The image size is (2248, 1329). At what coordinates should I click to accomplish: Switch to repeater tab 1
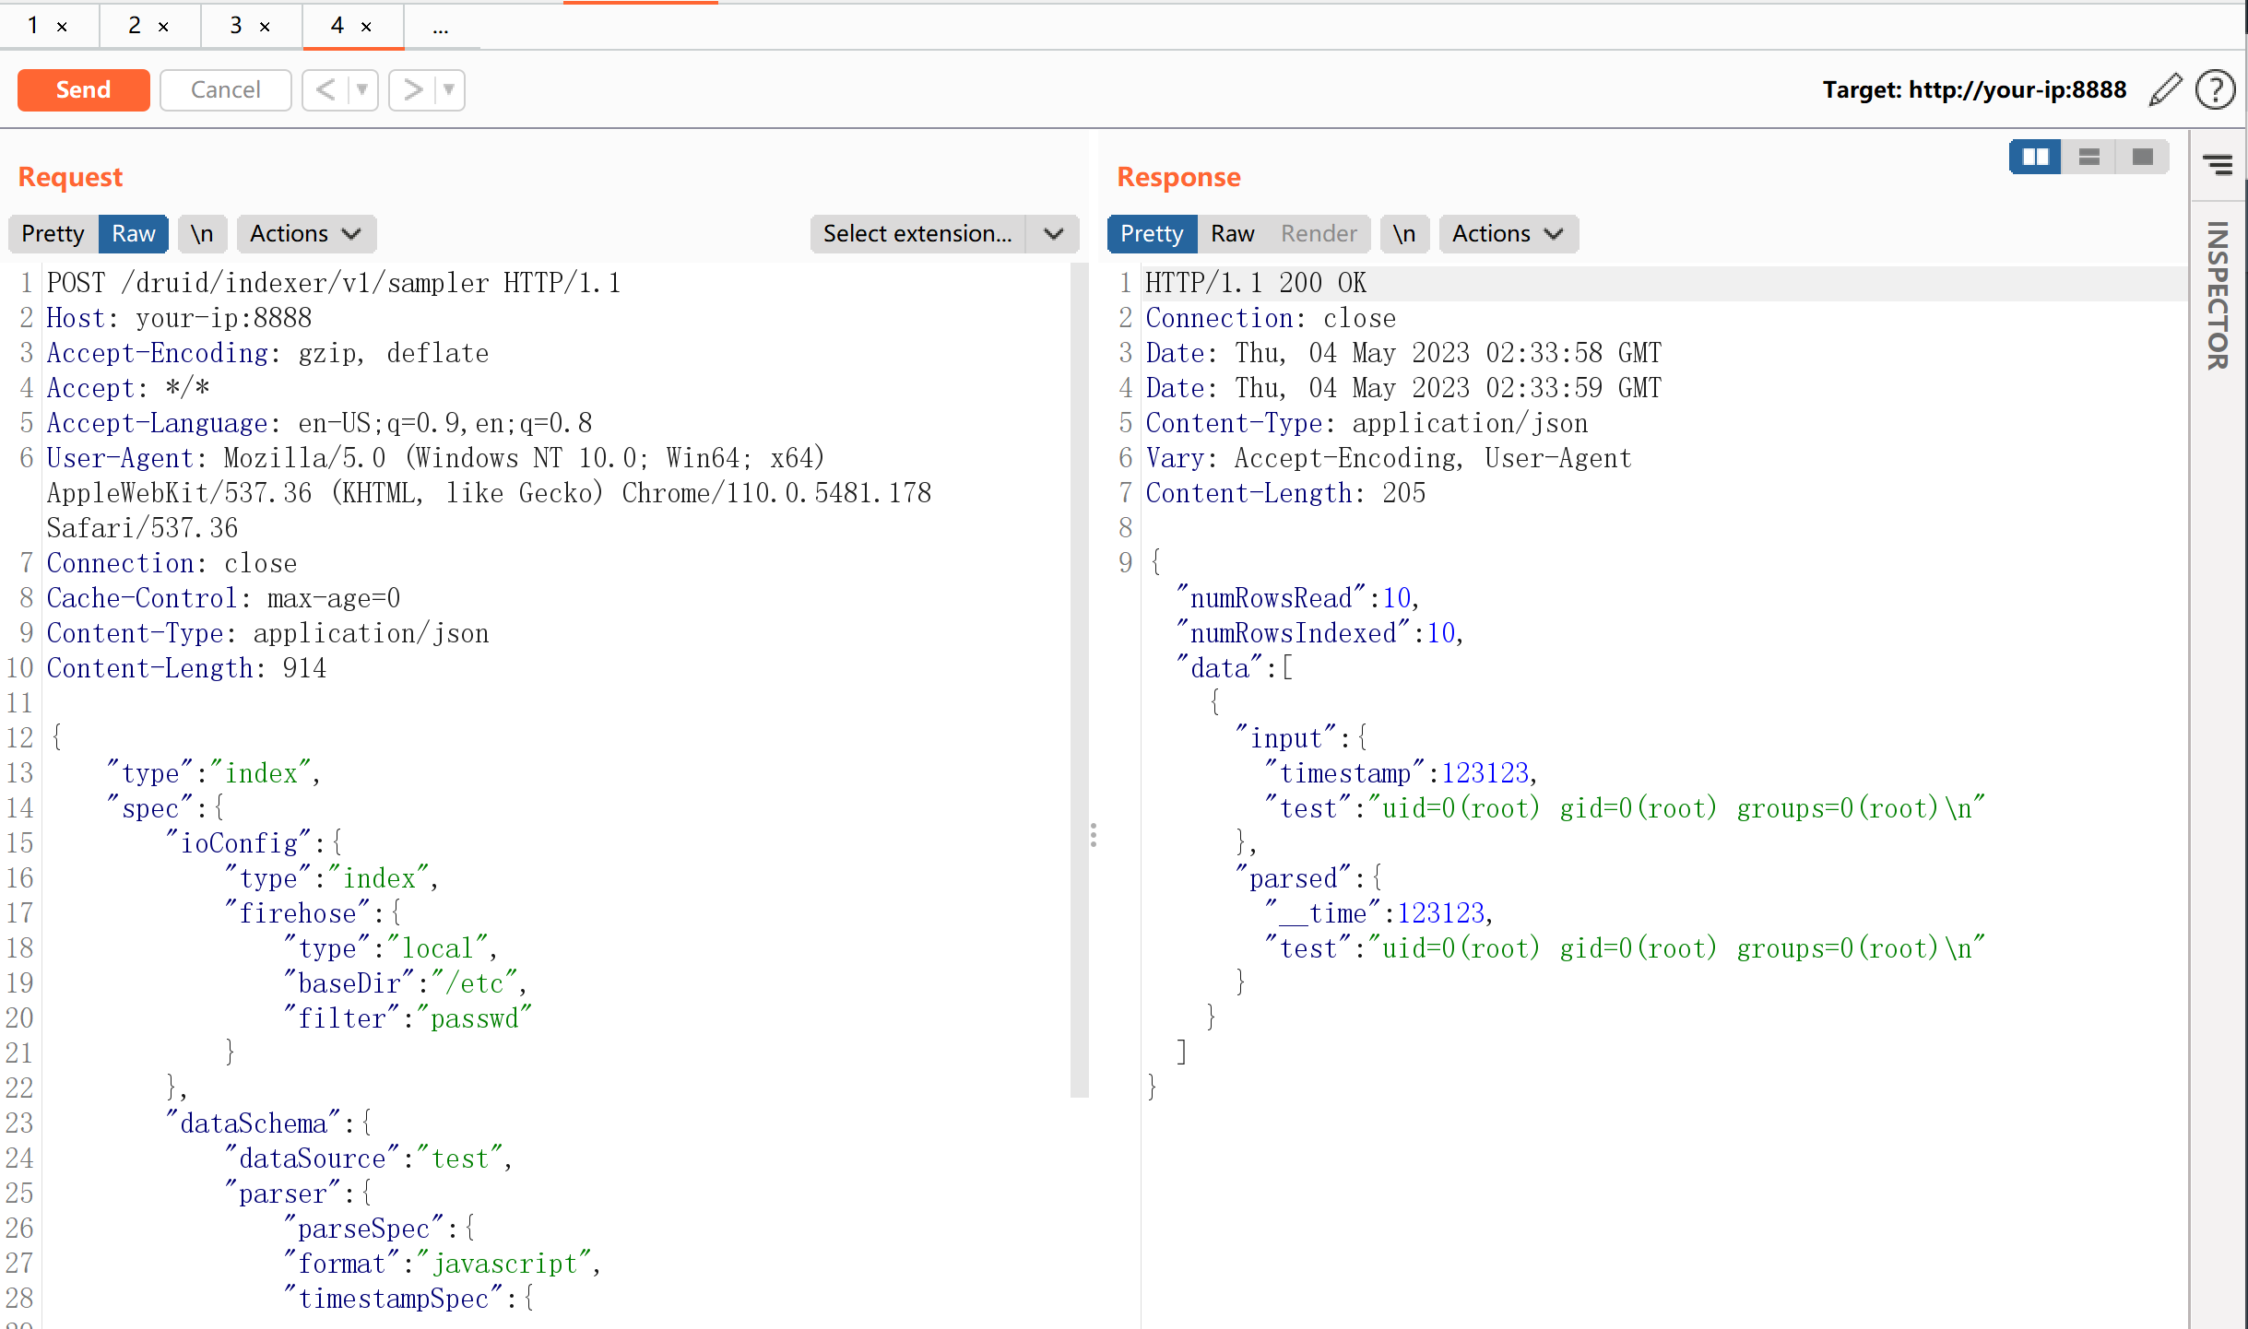[x=33, y=25]
